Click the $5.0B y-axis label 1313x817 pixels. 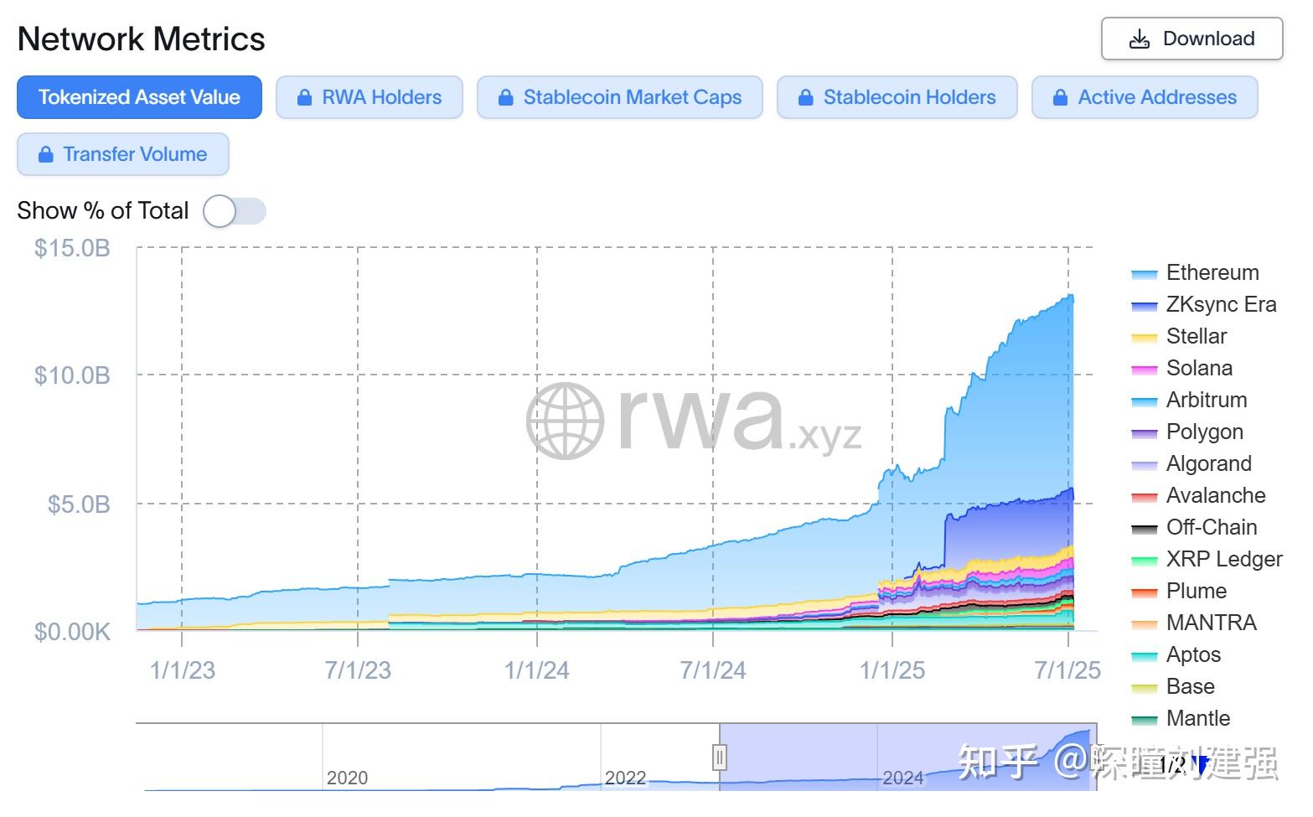coord(79,504)
